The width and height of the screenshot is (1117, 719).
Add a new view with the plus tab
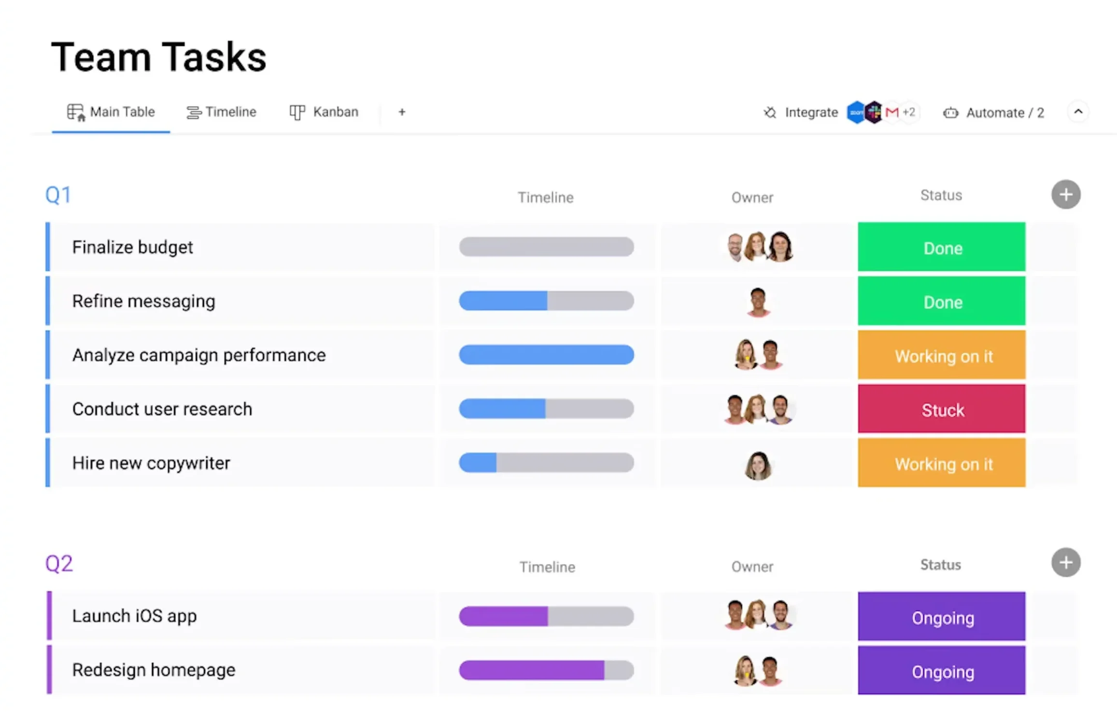402,112
